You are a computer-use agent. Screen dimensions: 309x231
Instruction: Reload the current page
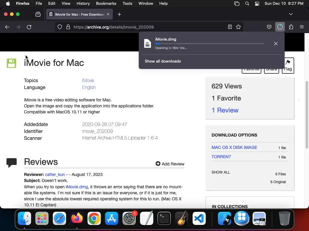tap(29, 27)
